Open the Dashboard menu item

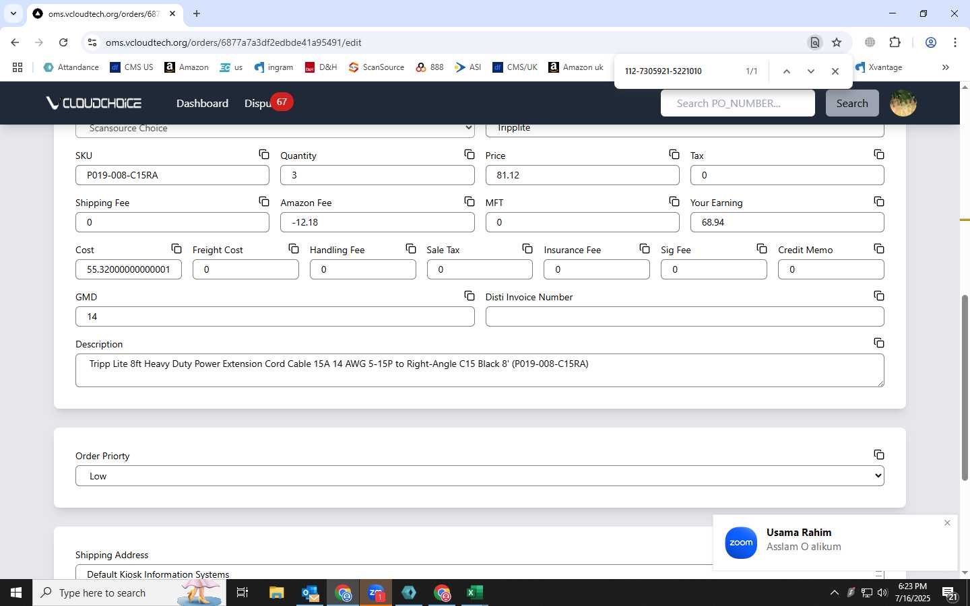202,103
